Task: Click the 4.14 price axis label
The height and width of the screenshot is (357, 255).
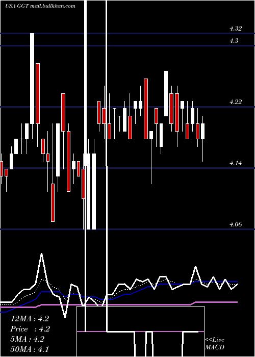Action: pos(236,163)
